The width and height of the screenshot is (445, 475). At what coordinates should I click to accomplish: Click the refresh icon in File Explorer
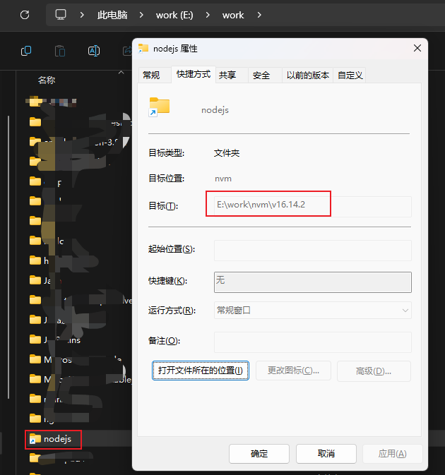pos(25,15)
